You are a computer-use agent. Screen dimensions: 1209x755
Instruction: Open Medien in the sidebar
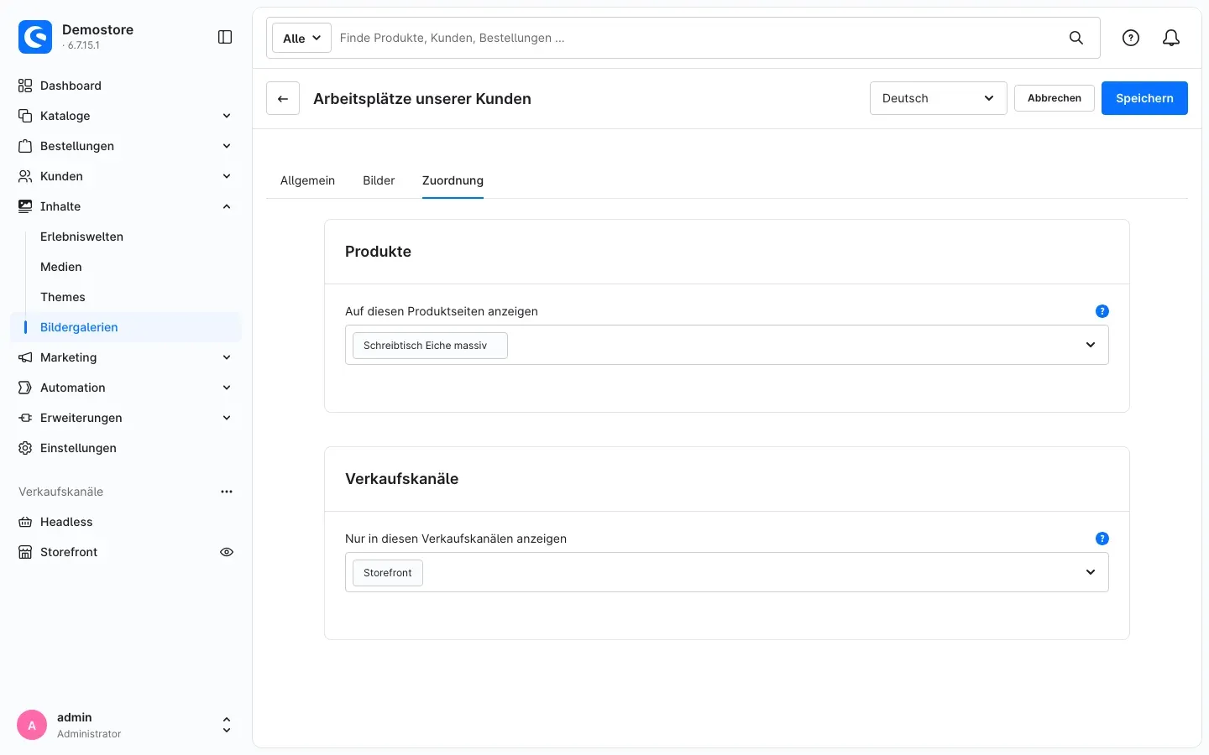[x=61, y=267]
